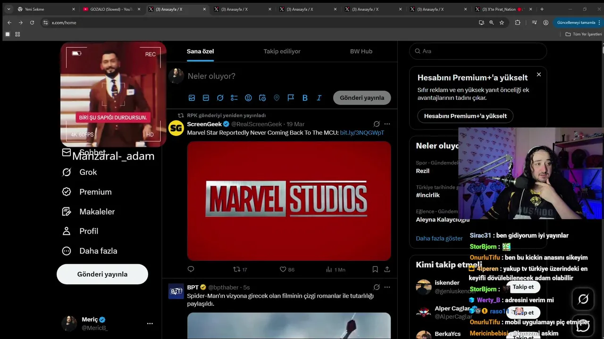
Task: Switch to BW Hub tab
Action: [x=361, y=51]
